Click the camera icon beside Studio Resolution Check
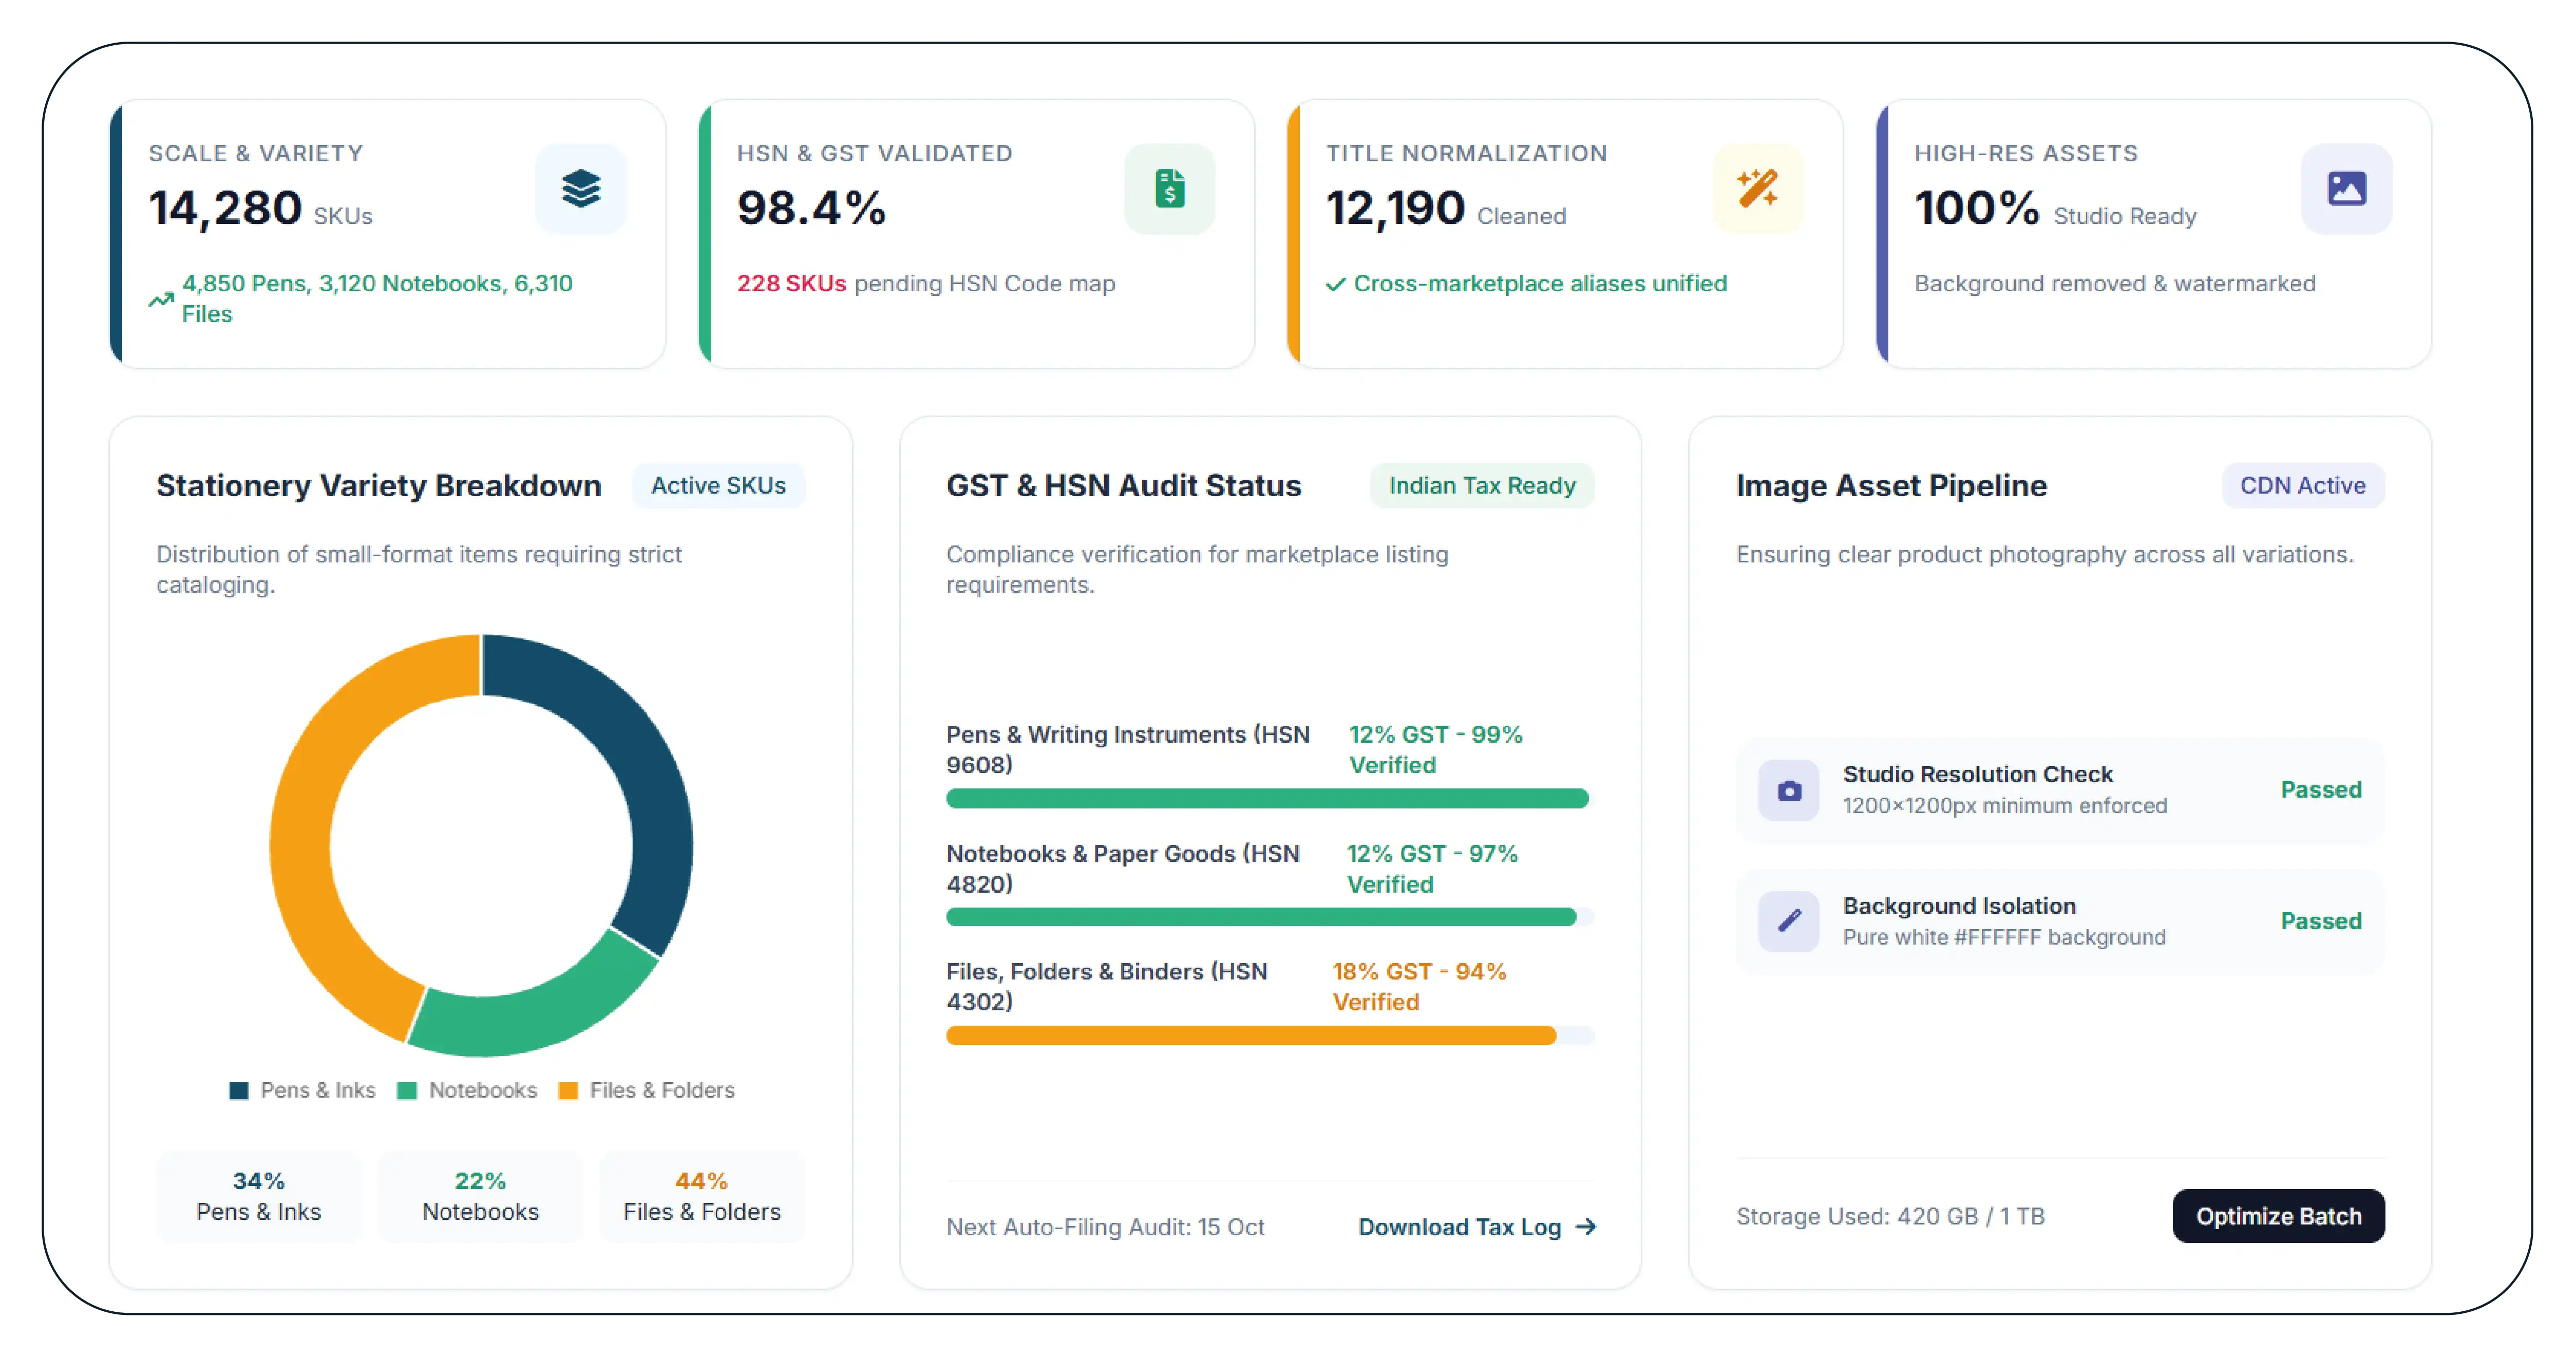This screenshot has height=1357, width=2576. (x=1789, y=790)
